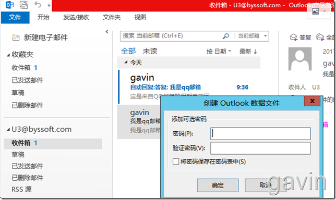Show 未读 messages filter
The width and height of the screenshot is (336, 200).
[x=150, y=51]
